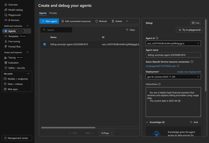The image size is (209, 143).
Task: Collapse the Build and customize section
Action: (x=28, y=26)
